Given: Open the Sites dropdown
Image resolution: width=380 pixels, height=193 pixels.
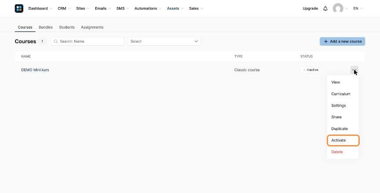Looking at the screenshot, I should pos(83,8).
